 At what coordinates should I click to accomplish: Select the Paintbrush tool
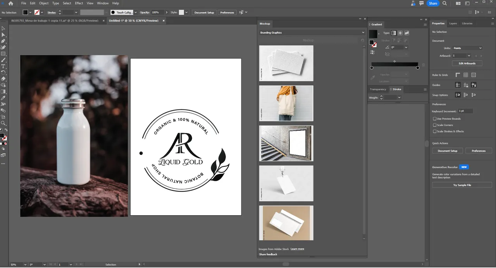(3, 60)
